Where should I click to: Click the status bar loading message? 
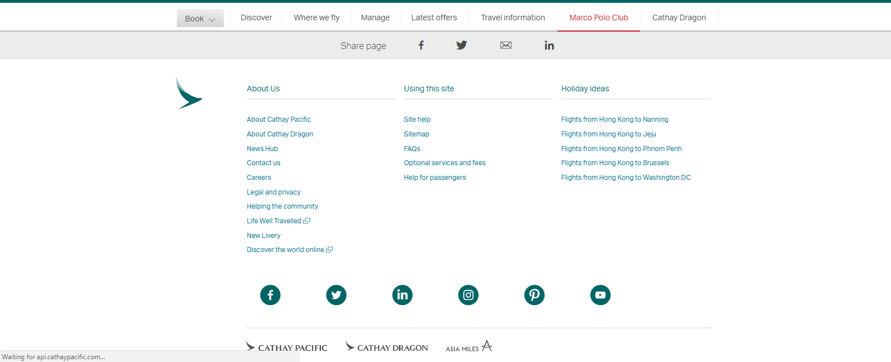tap(54, 357)
